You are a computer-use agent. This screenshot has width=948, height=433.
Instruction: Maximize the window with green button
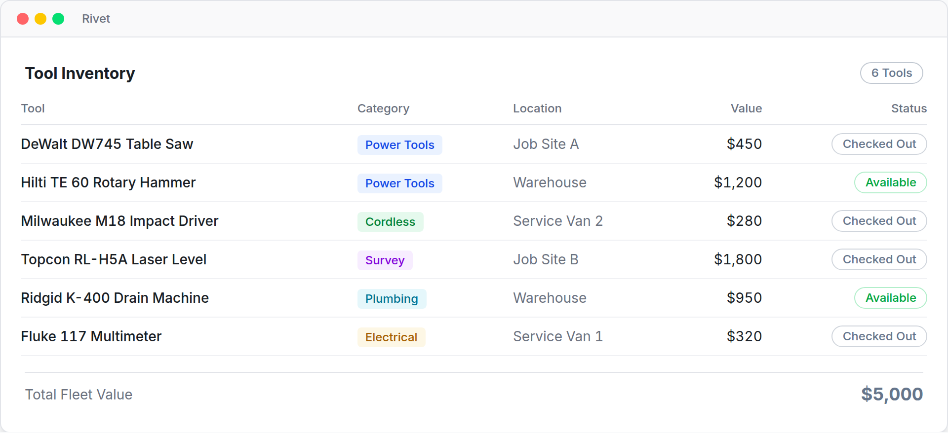point(58,19)
